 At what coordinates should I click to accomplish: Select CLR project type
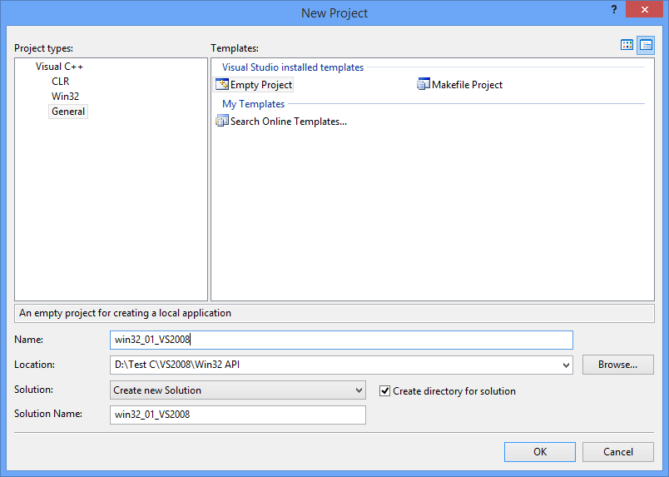pos(60,81)
